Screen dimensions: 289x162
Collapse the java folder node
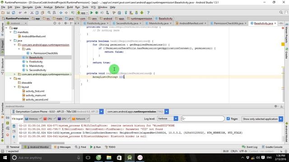[x=10, y=40]
